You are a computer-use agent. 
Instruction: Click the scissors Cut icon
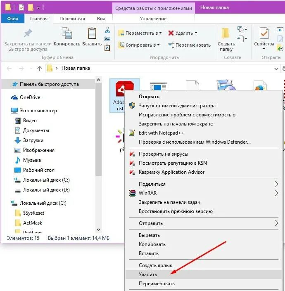pyautogui.click(x=107, y=30)
